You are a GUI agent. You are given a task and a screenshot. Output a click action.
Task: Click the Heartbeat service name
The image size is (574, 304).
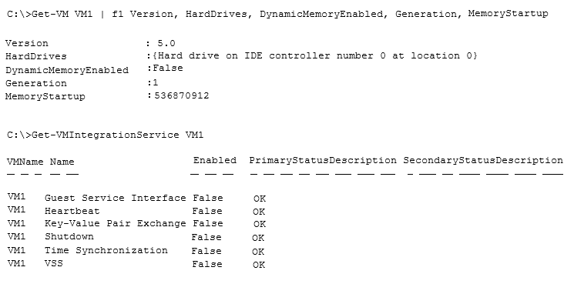(x=72, y=211)
